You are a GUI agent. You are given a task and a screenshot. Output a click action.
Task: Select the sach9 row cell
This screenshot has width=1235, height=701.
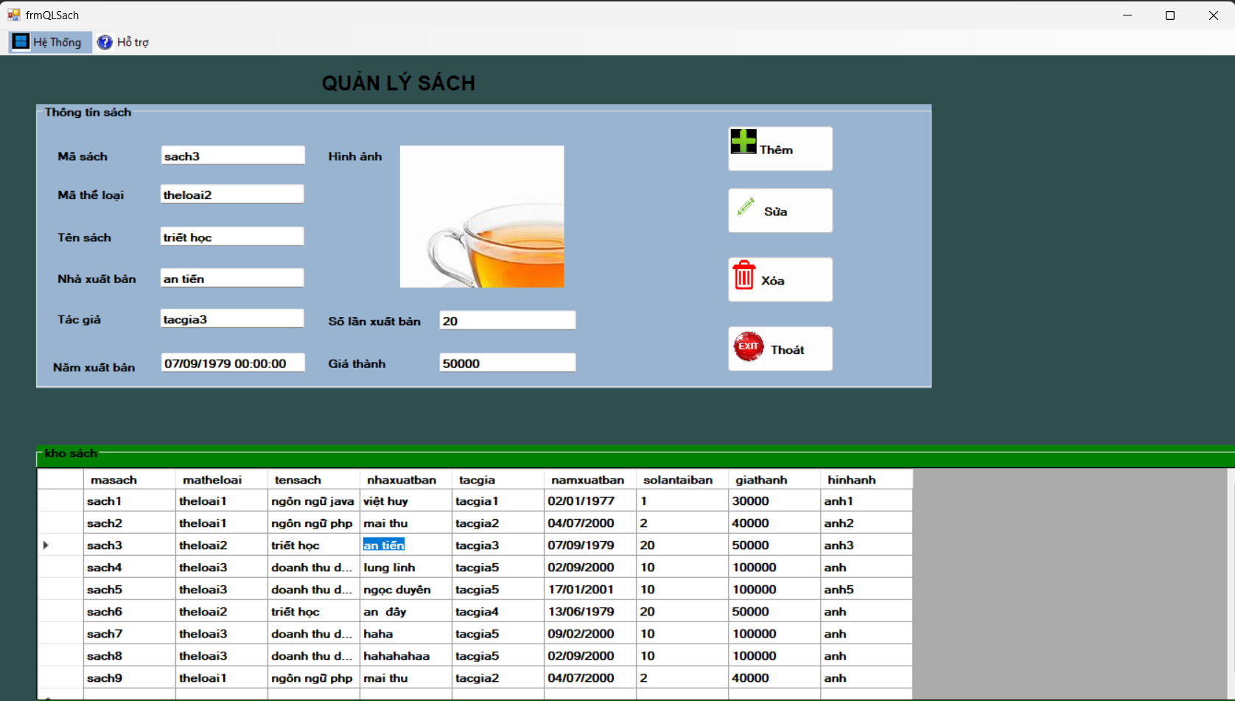[129, 677]
